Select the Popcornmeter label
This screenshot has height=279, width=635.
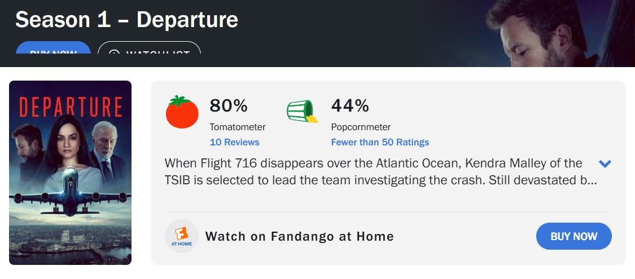pos(361,127)
